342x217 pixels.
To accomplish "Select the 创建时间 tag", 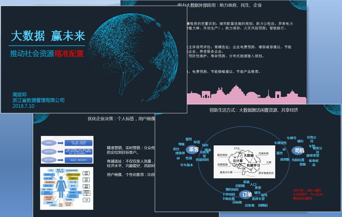I will coord(202,160).
